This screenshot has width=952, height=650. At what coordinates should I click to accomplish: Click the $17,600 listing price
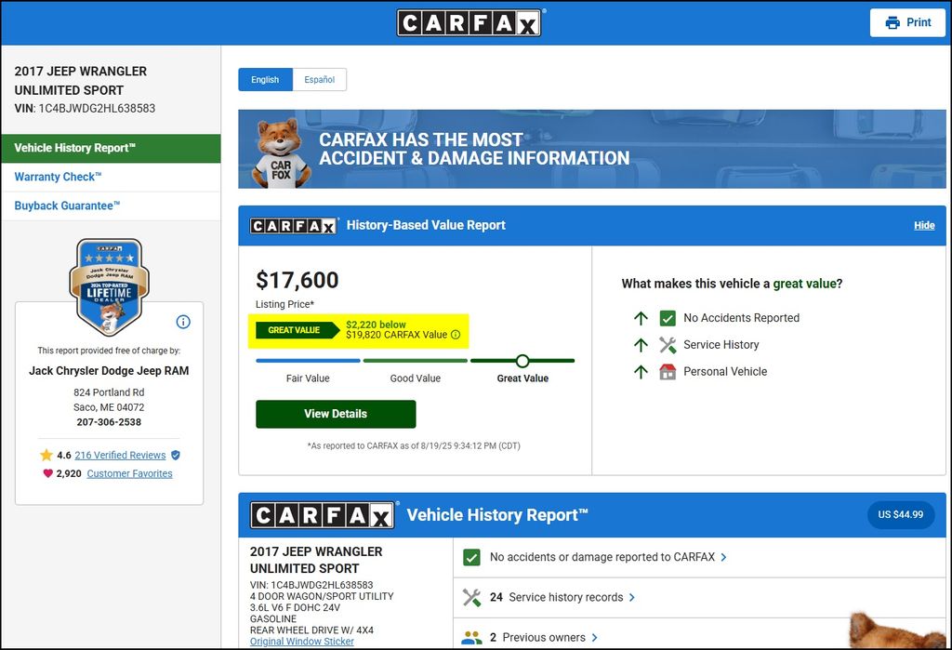point(297,280)
